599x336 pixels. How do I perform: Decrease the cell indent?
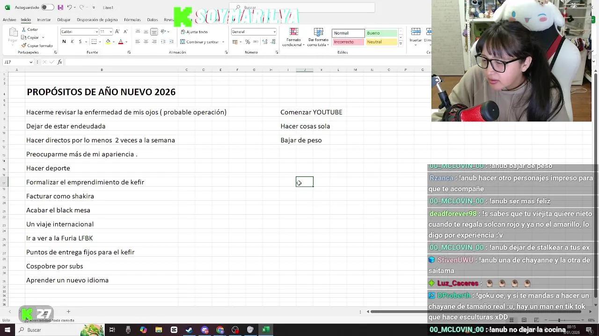tap(164, 42)
